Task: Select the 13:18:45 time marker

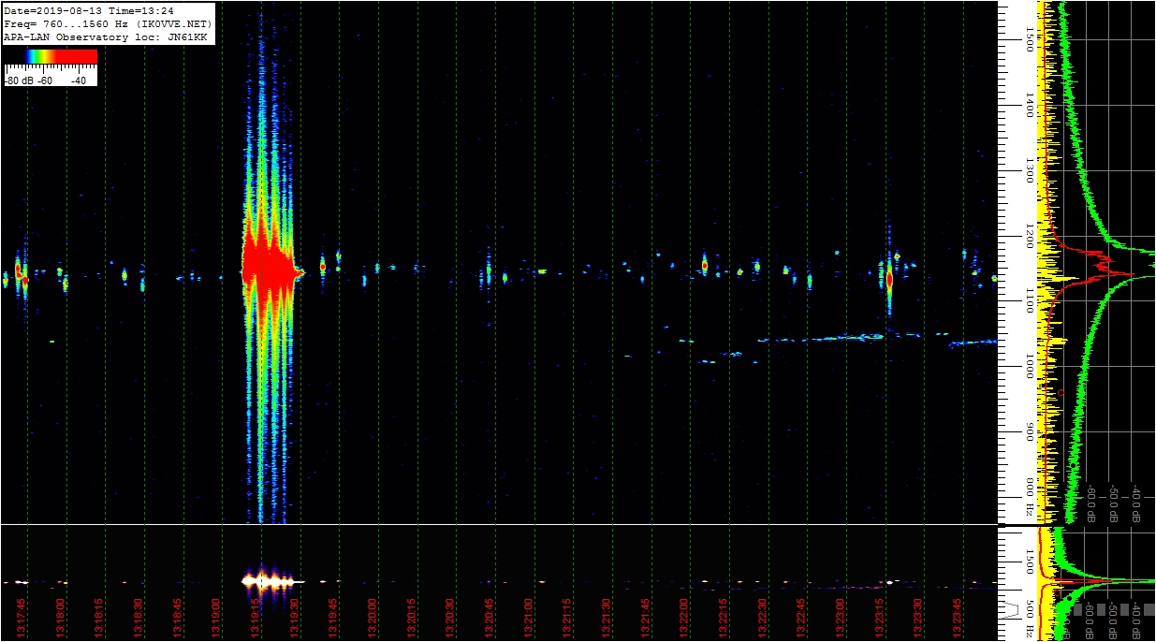Action: click(177, 620)
